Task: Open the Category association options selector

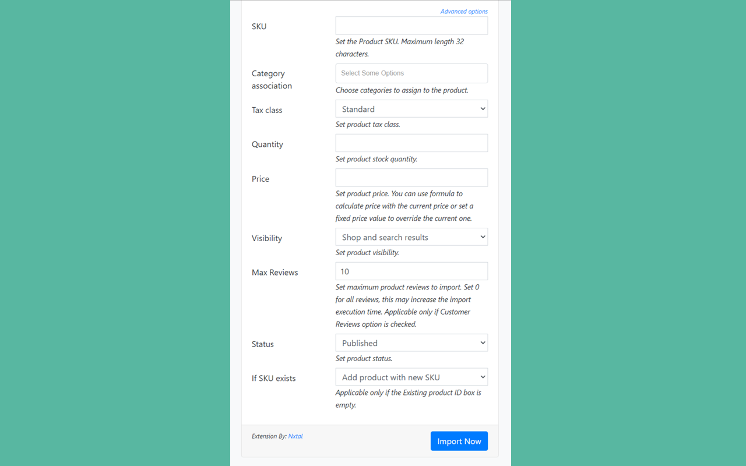Action: [x=411, y=73]
